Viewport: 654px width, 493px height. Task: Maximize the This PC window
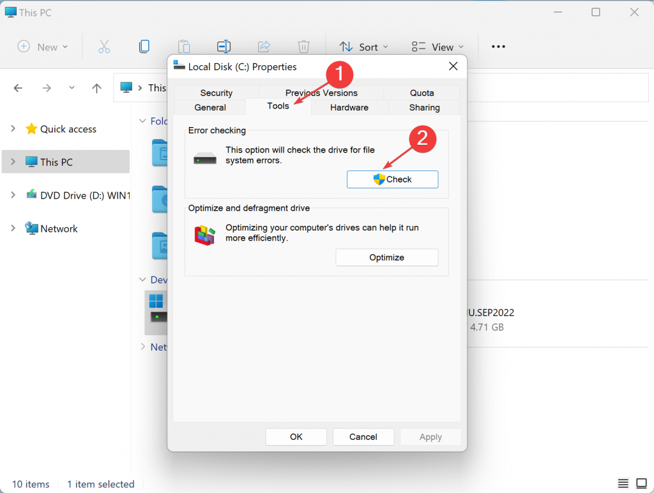tap(596, 12)
